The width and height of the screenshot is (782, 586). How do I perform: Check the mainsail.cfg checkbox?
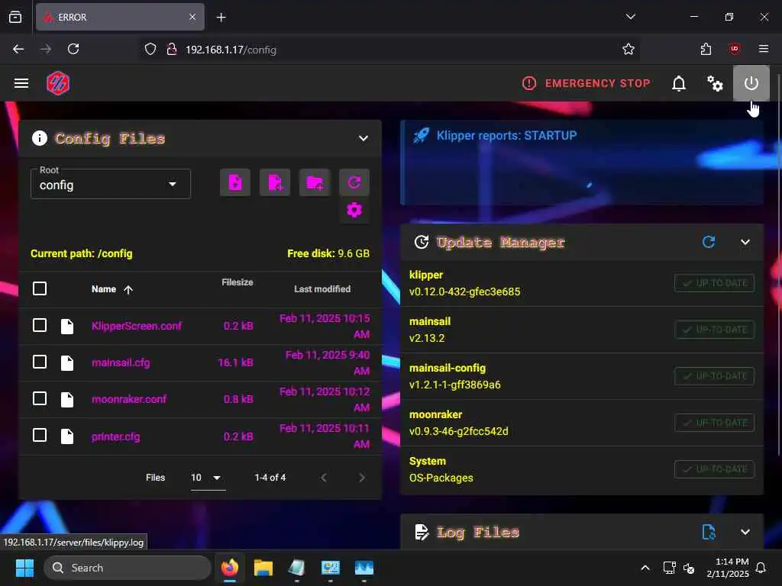[x=40, y=362]
